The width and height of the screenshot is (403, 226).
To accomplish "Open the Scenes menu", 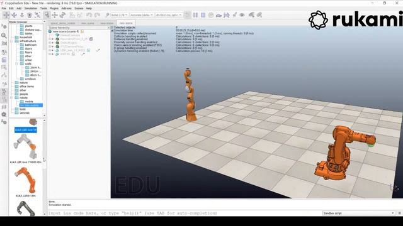I will 79,8.
